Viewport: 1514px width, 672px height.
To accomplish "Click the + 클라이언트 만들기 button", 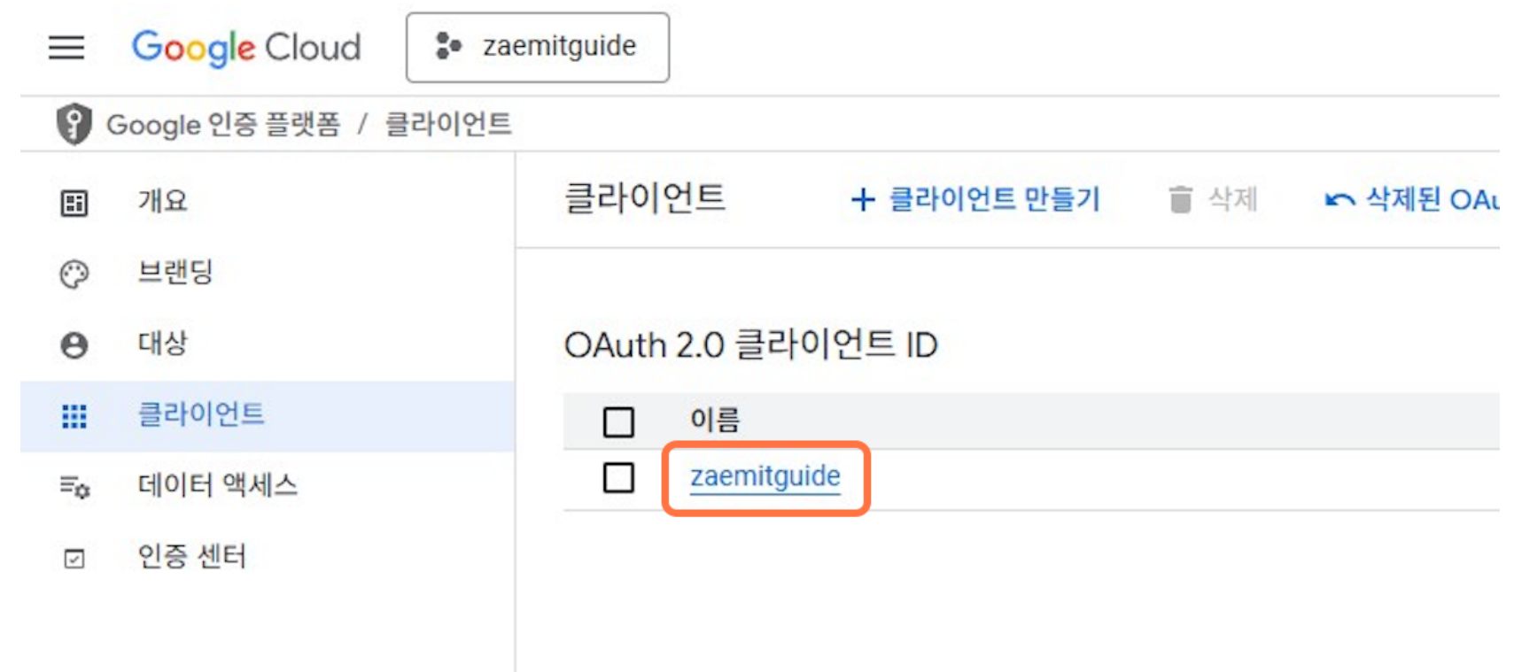I will pyautogui.click(x=975, y=199).
